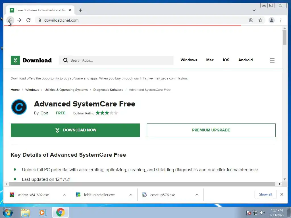Click horizontal scrollbar thumb at page bottom
The image size is (291, 218).
coord(142,184)
